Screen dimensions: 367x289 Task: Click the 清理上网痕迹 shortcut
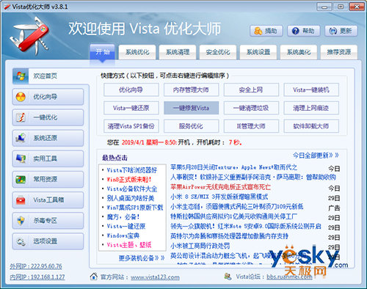311,108
